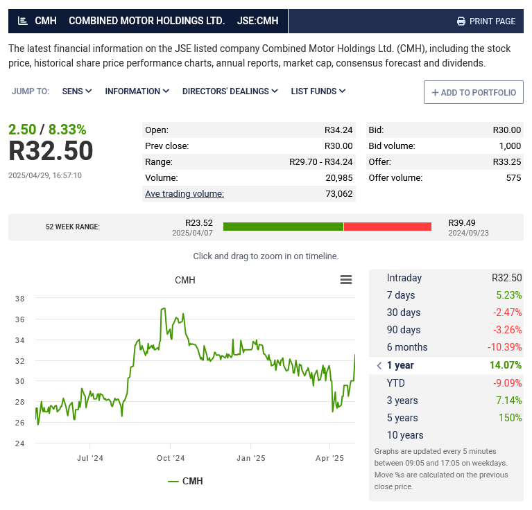This screenshot has height=510, width=532.
Task: Click the Volume value 20,985
Action: 339,178
